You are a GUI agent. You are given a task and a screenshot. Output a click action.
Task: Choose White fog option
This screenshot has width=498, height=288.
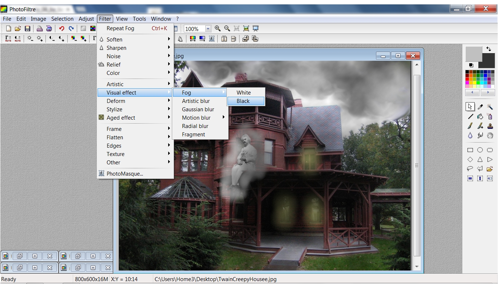(246, 93)
